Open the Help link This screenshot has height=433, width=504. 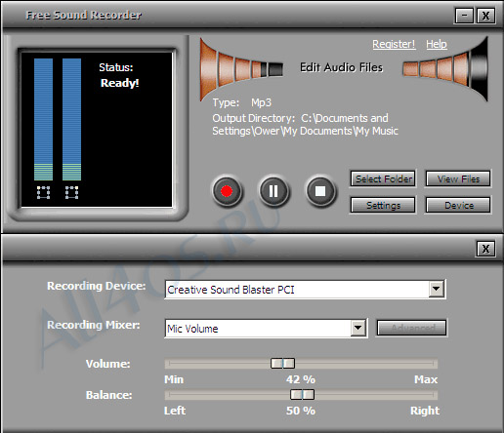coord(437,44)
